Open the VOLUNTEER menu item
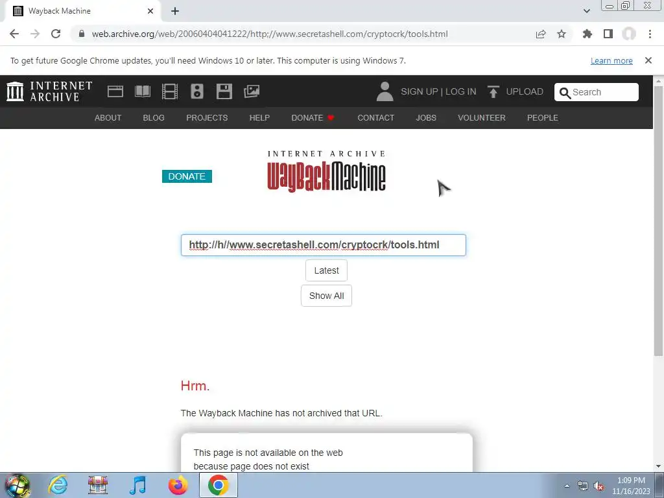664x498 pixels. click(482, 118)
